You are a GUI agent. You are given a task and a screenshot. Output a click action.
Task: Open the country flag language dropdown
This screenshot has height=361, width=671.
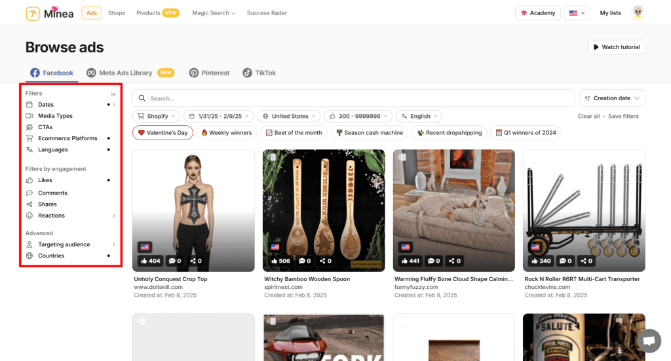click(x=577, y=13)
